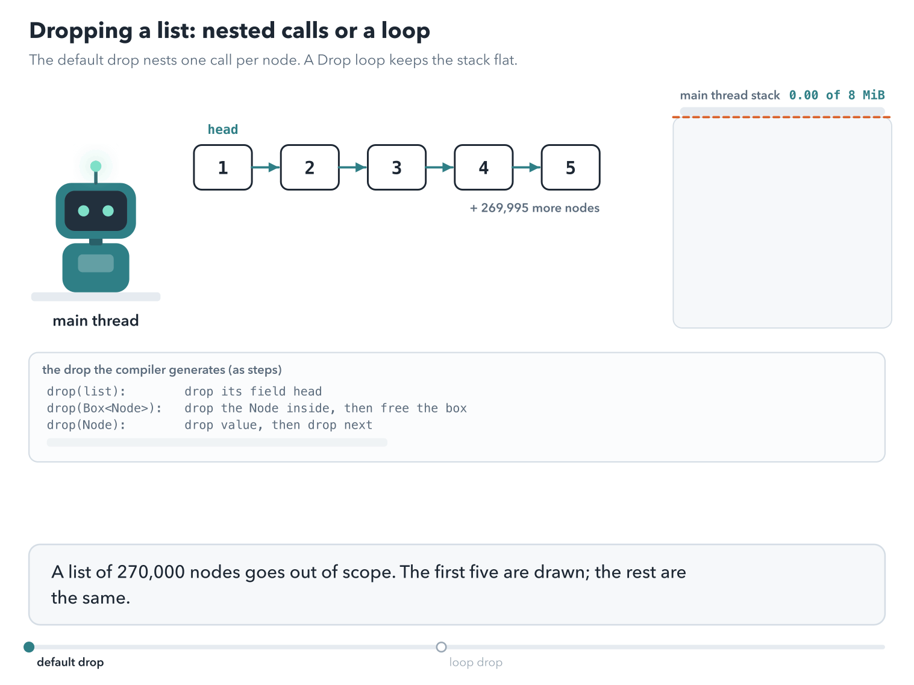The image size is (914, 685).
Task: Click the '0.00 of 8 MiB' stack readout
Action: click(837, 95)
